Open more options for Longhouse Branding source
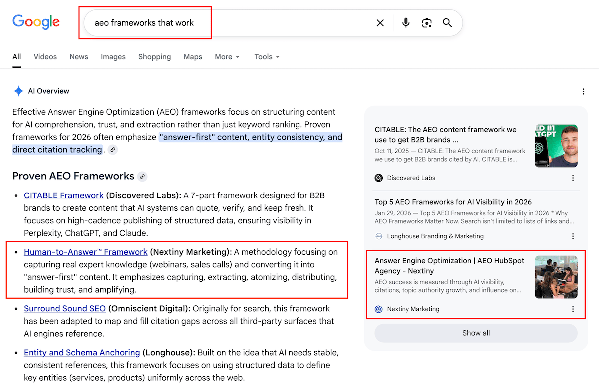 (x=573, y=236)
